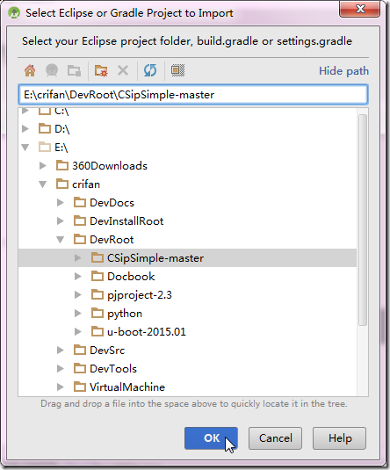The height and width of the screenshot is (470, 390).
Task: Select the E:\ drive label
Action: [61, 148]
